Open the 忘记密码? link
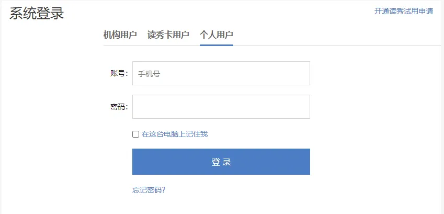The width and height of the screenshot is (444, 214). (x=149, y=190)
